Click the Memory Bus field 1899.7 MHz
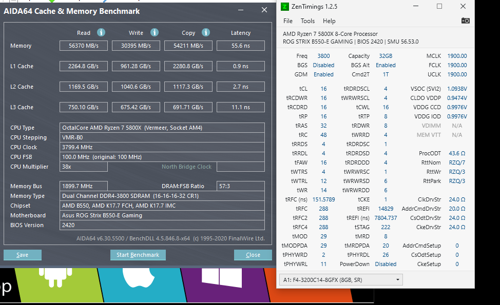The image size is (500, 305). [84, 186]
